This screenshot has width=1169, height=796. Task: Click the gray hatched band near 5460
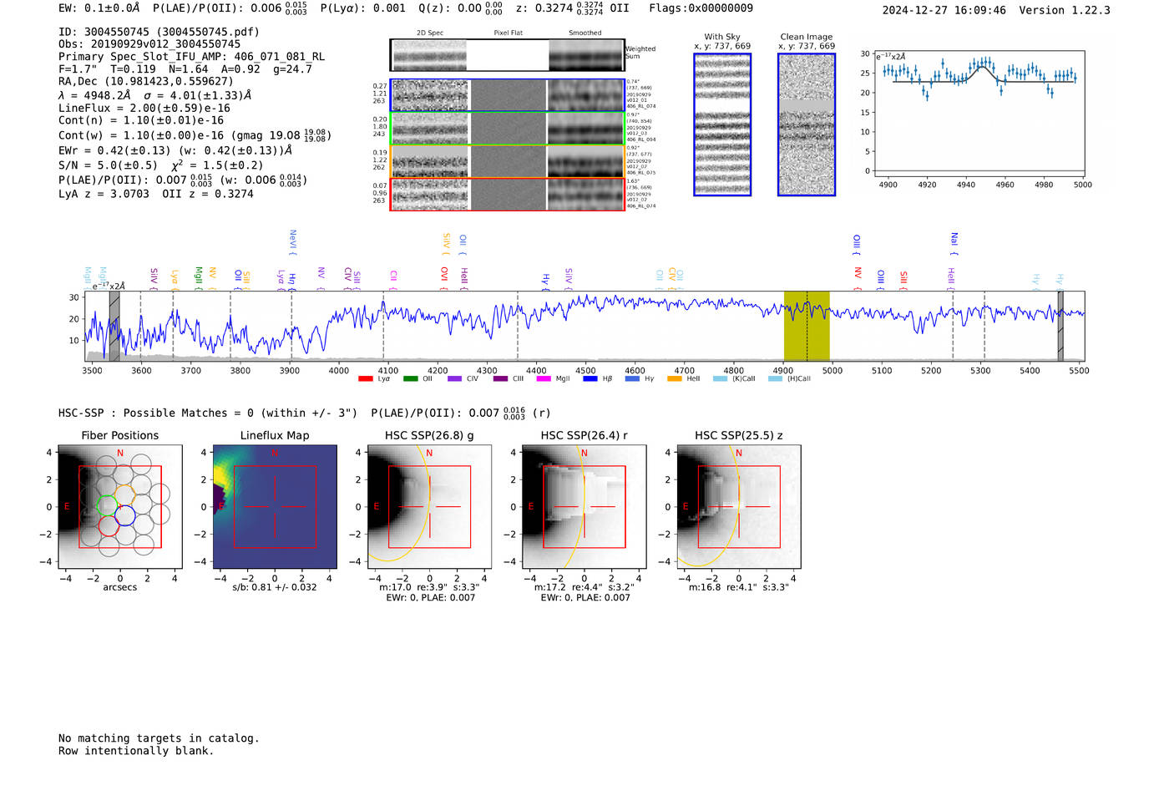pos(1060,326)
